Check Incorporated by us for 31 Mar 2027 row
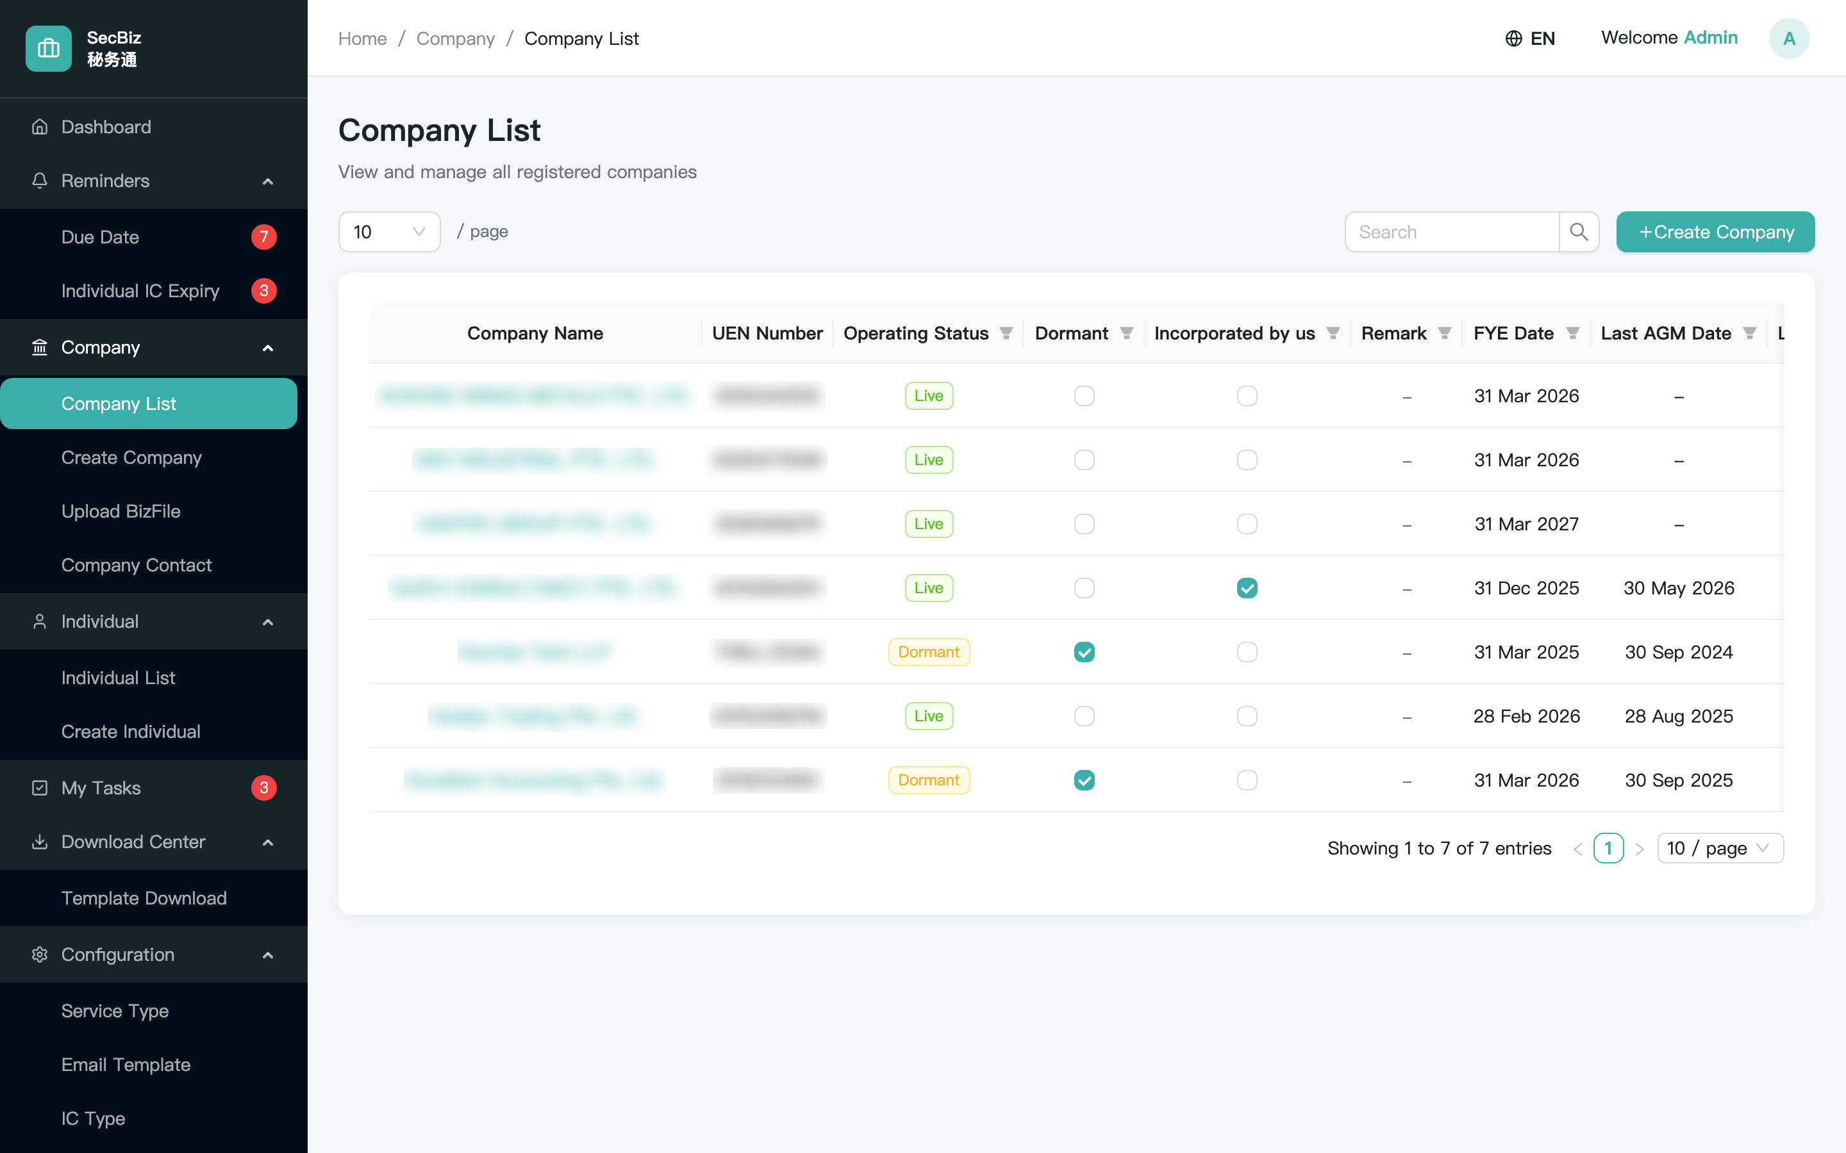The image size is (1846, 1153). click(1247, 524)
